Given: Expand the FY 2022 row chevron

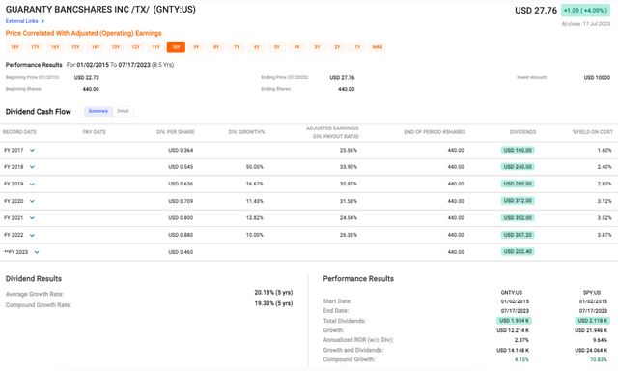Looking at the screenshot, I should (x=32, y=235).
